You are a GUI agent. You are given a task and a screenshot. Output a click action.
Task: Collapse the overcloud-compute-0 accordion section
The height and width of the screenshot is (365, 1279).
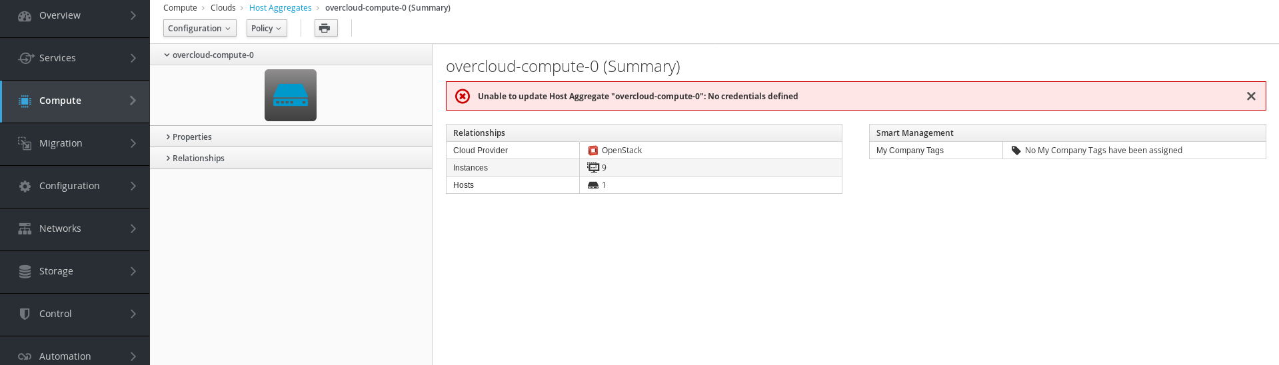(x=291, y=55)
